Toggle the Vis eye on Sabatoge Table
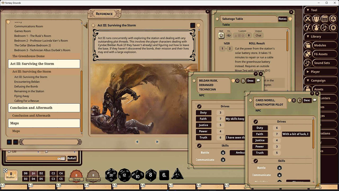 coord(229,36)
